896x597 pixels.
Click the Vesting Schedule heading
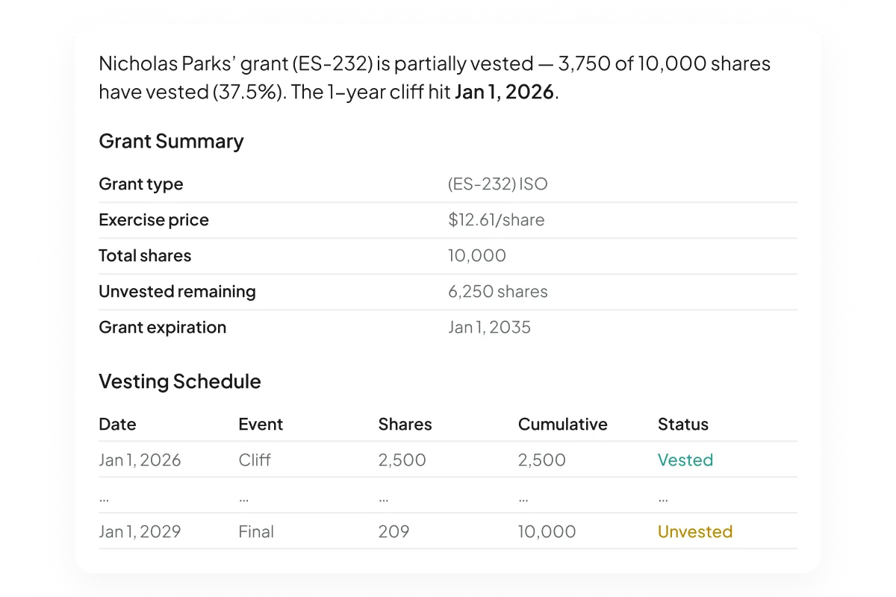point(180,381)
